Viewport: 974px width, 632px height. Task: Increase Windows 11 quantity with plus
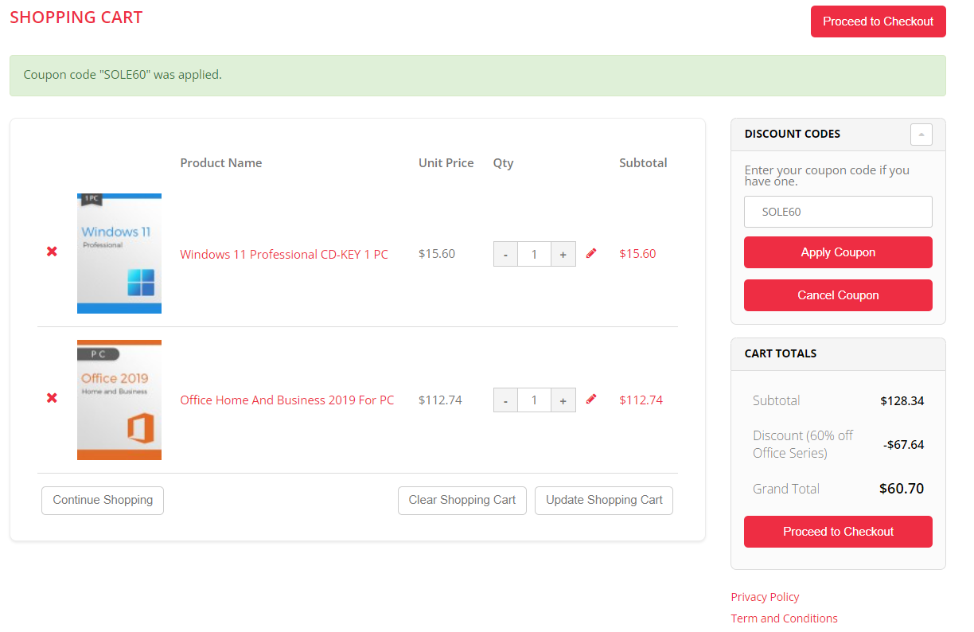click(563, 255)
